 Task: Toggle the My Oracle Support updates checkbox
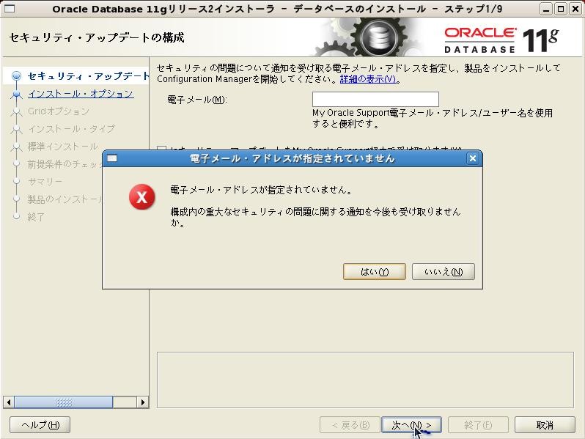pos(161,149)
